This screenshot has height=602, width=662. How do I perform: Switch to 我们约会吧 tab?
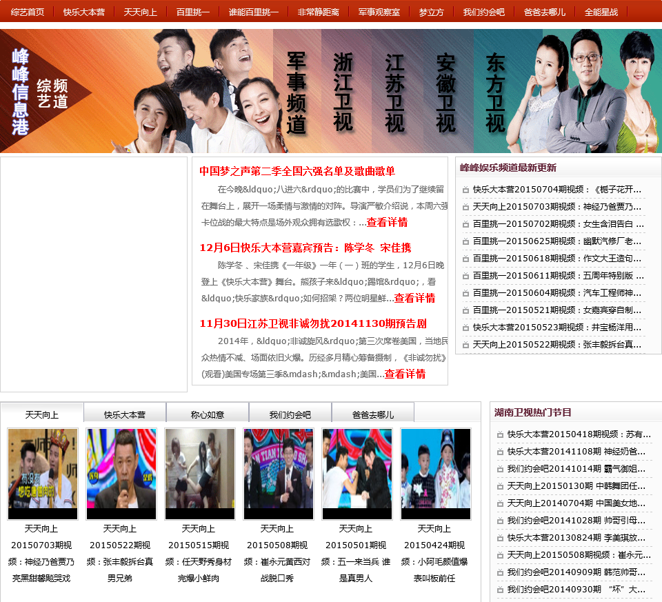coord(290,413)
